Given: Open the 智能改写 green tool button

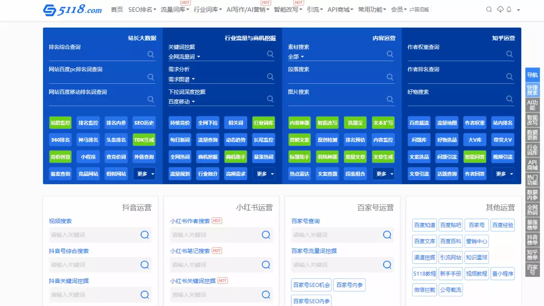Looking at the screenshot, I should tap(327, 123).
